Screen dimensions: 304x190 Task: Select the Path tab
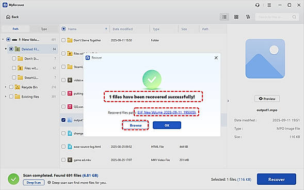tap(15, 29)
